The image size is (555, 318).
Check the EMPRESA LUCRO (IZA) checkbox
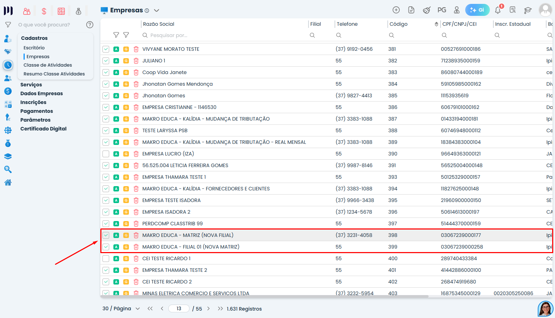click(x=106, y=154)
